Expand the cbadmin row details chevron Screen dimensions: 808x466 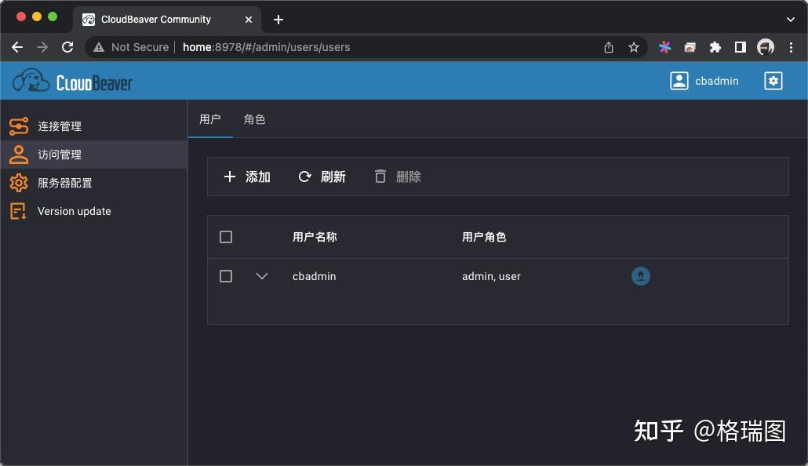point(262,276)
